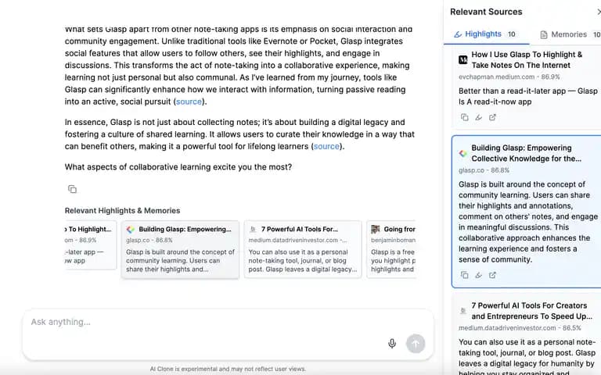Click the 'AI Clone is experimental' disclaimer text
This screenshot has height=375, width=601.
click(228, 370)
